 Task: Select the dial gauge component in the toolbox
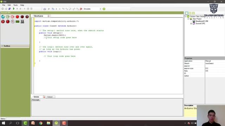click(x=13, y=22)
